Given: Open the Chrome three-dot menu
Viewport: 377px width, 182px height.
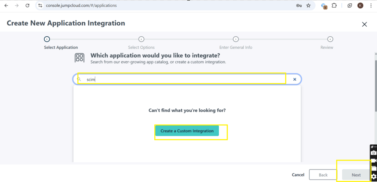Looking at the screenshot, I should click(x=371, y=5).
